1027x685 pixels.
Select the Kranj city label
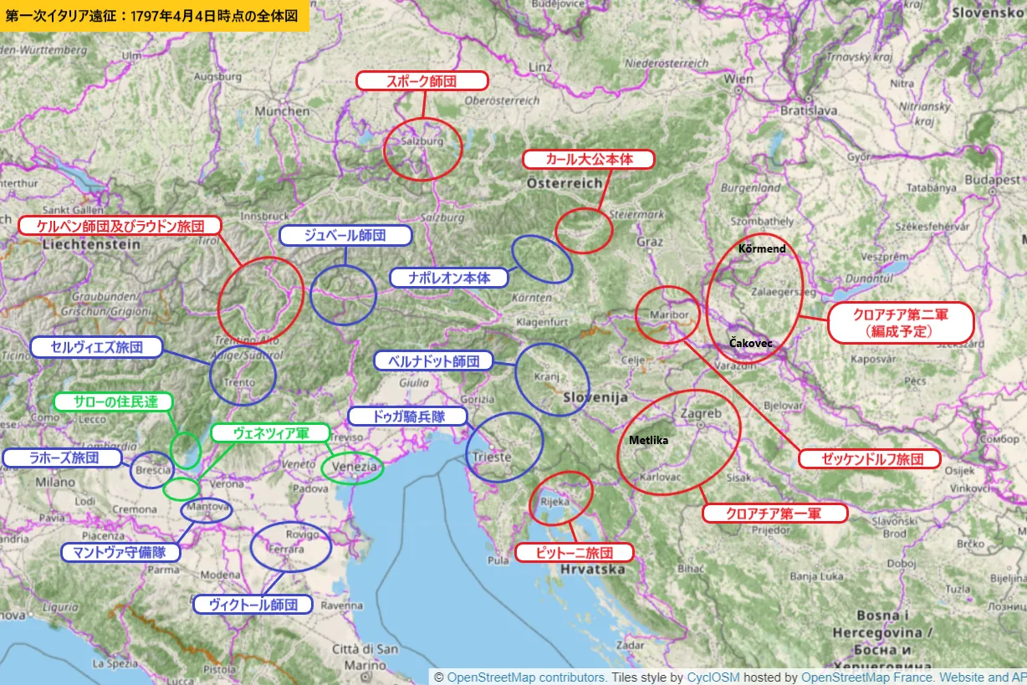[x=545, y=376]
